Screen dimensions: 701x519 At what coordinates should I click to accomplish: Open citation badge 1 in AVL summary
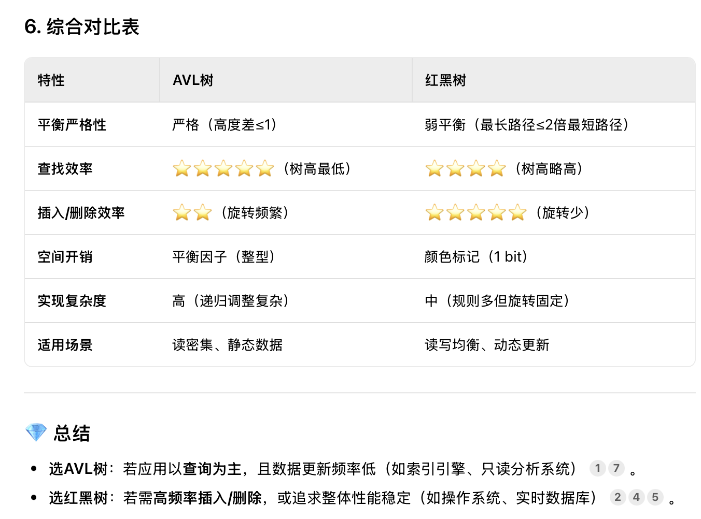point(597,468)
